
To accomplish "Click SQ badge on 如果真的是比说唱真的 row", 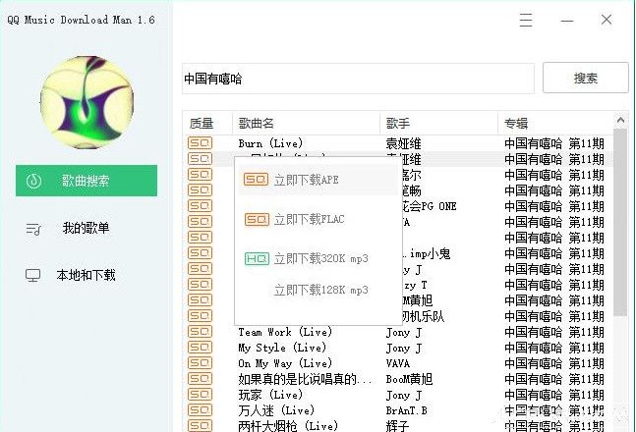I will (x=200, y=379).
